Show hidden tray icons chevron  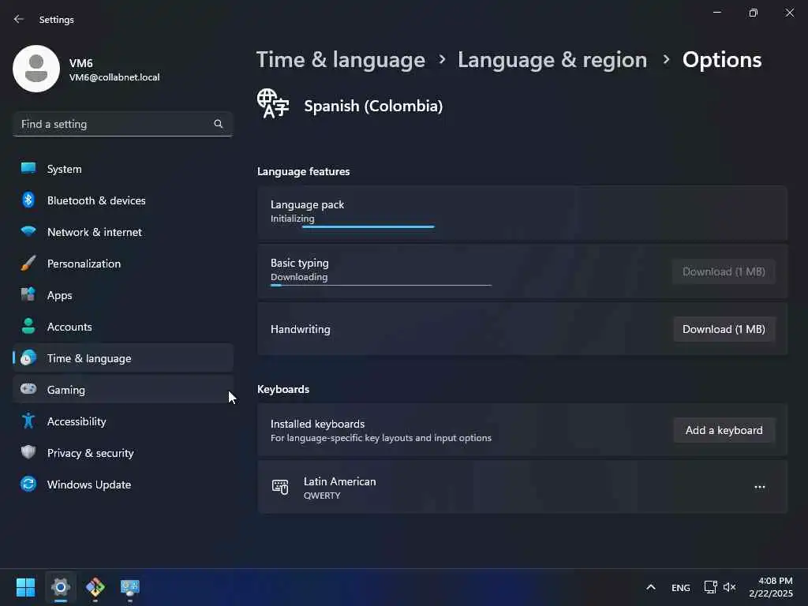(x=651, y=587)
